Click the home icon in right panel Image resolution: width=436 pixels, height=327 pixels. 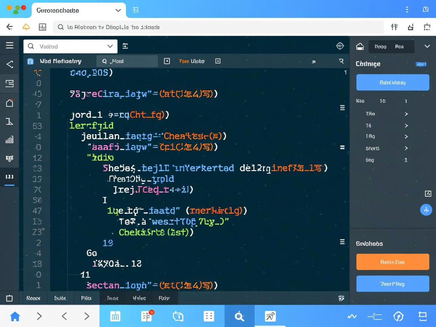pyautogui.click(x=360, y=47)
